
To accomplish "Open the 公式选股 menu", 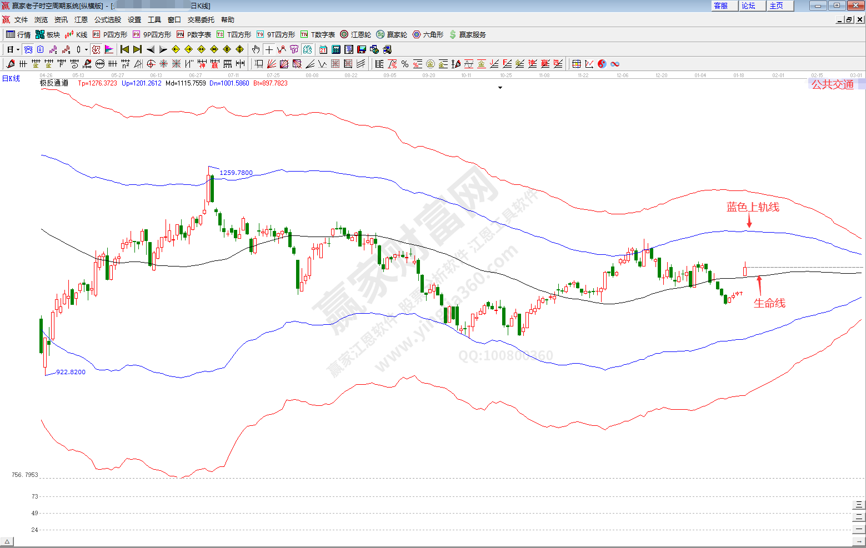I will pos(107,19).
